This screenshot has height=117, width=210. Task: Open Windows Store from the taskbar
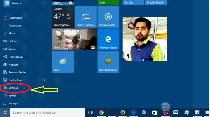pyautogui.click(x=154, y=113)
